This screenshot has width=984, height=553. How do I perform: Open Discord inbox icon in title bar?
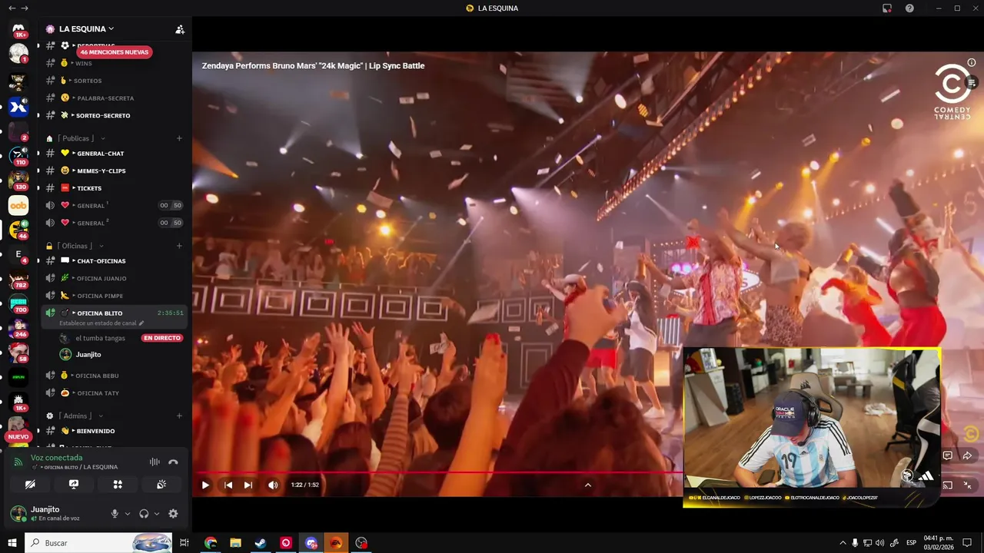[x=887, y=8]
